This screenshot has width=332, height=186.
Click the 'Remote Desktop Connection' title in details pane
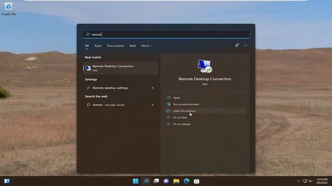click(x=205, y=79)
